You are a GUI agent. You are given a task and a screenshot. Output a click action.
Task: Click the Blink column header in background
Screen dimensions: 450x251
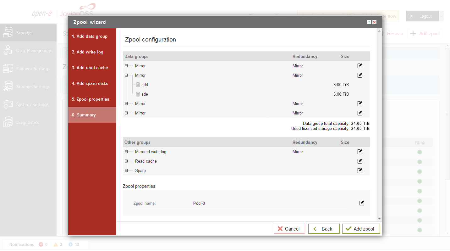click(x=420, y=143)
